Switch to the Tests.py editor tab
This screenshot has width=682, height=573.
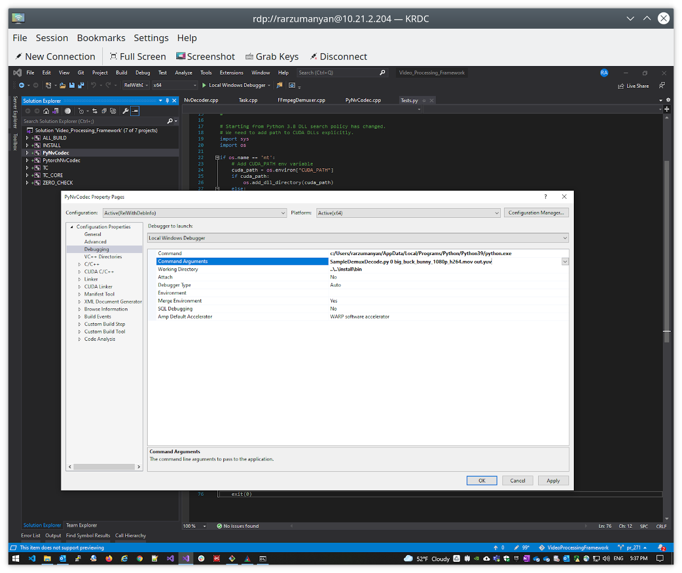[x=409, y=100]
